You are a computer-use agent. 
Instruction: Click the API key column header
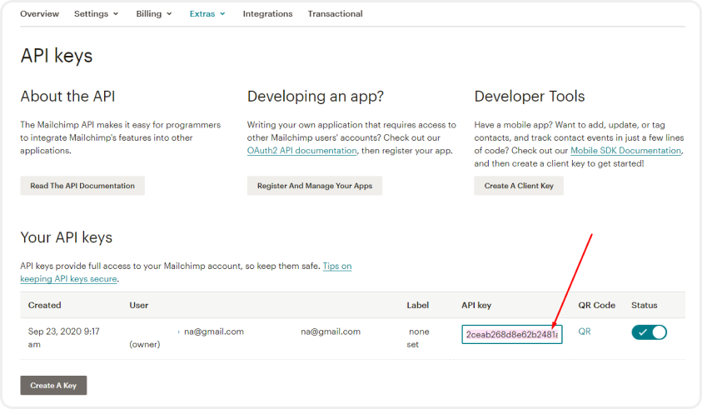476,305
